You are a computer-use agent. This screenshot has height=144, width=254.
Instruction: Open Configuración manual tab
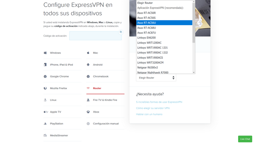point(105,124)
